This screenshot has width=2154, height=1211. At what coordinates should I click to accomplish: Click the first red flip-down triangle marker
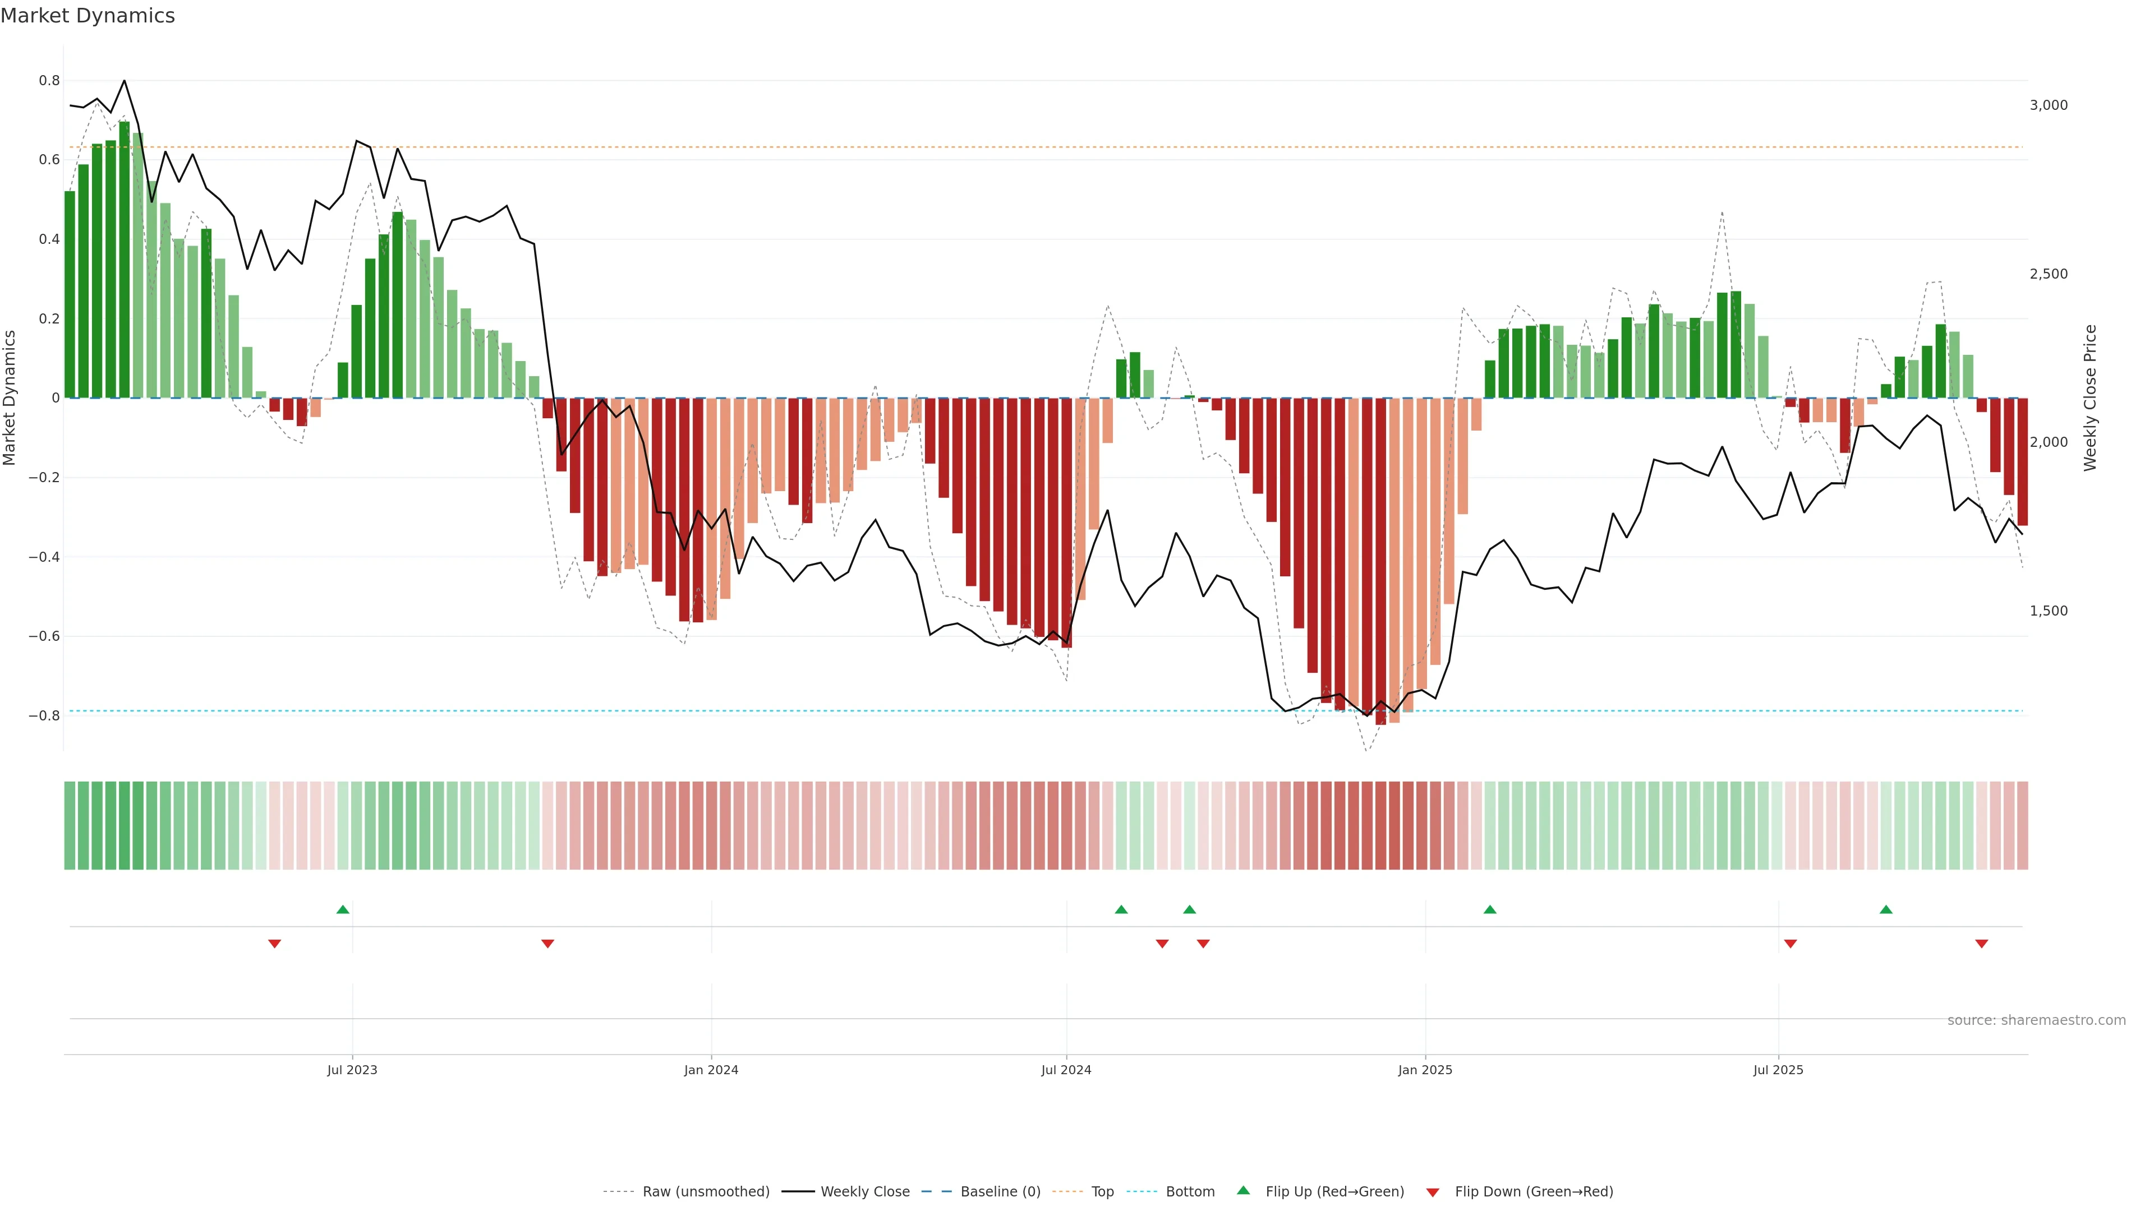pyautogui.click(x=274, y=944)
